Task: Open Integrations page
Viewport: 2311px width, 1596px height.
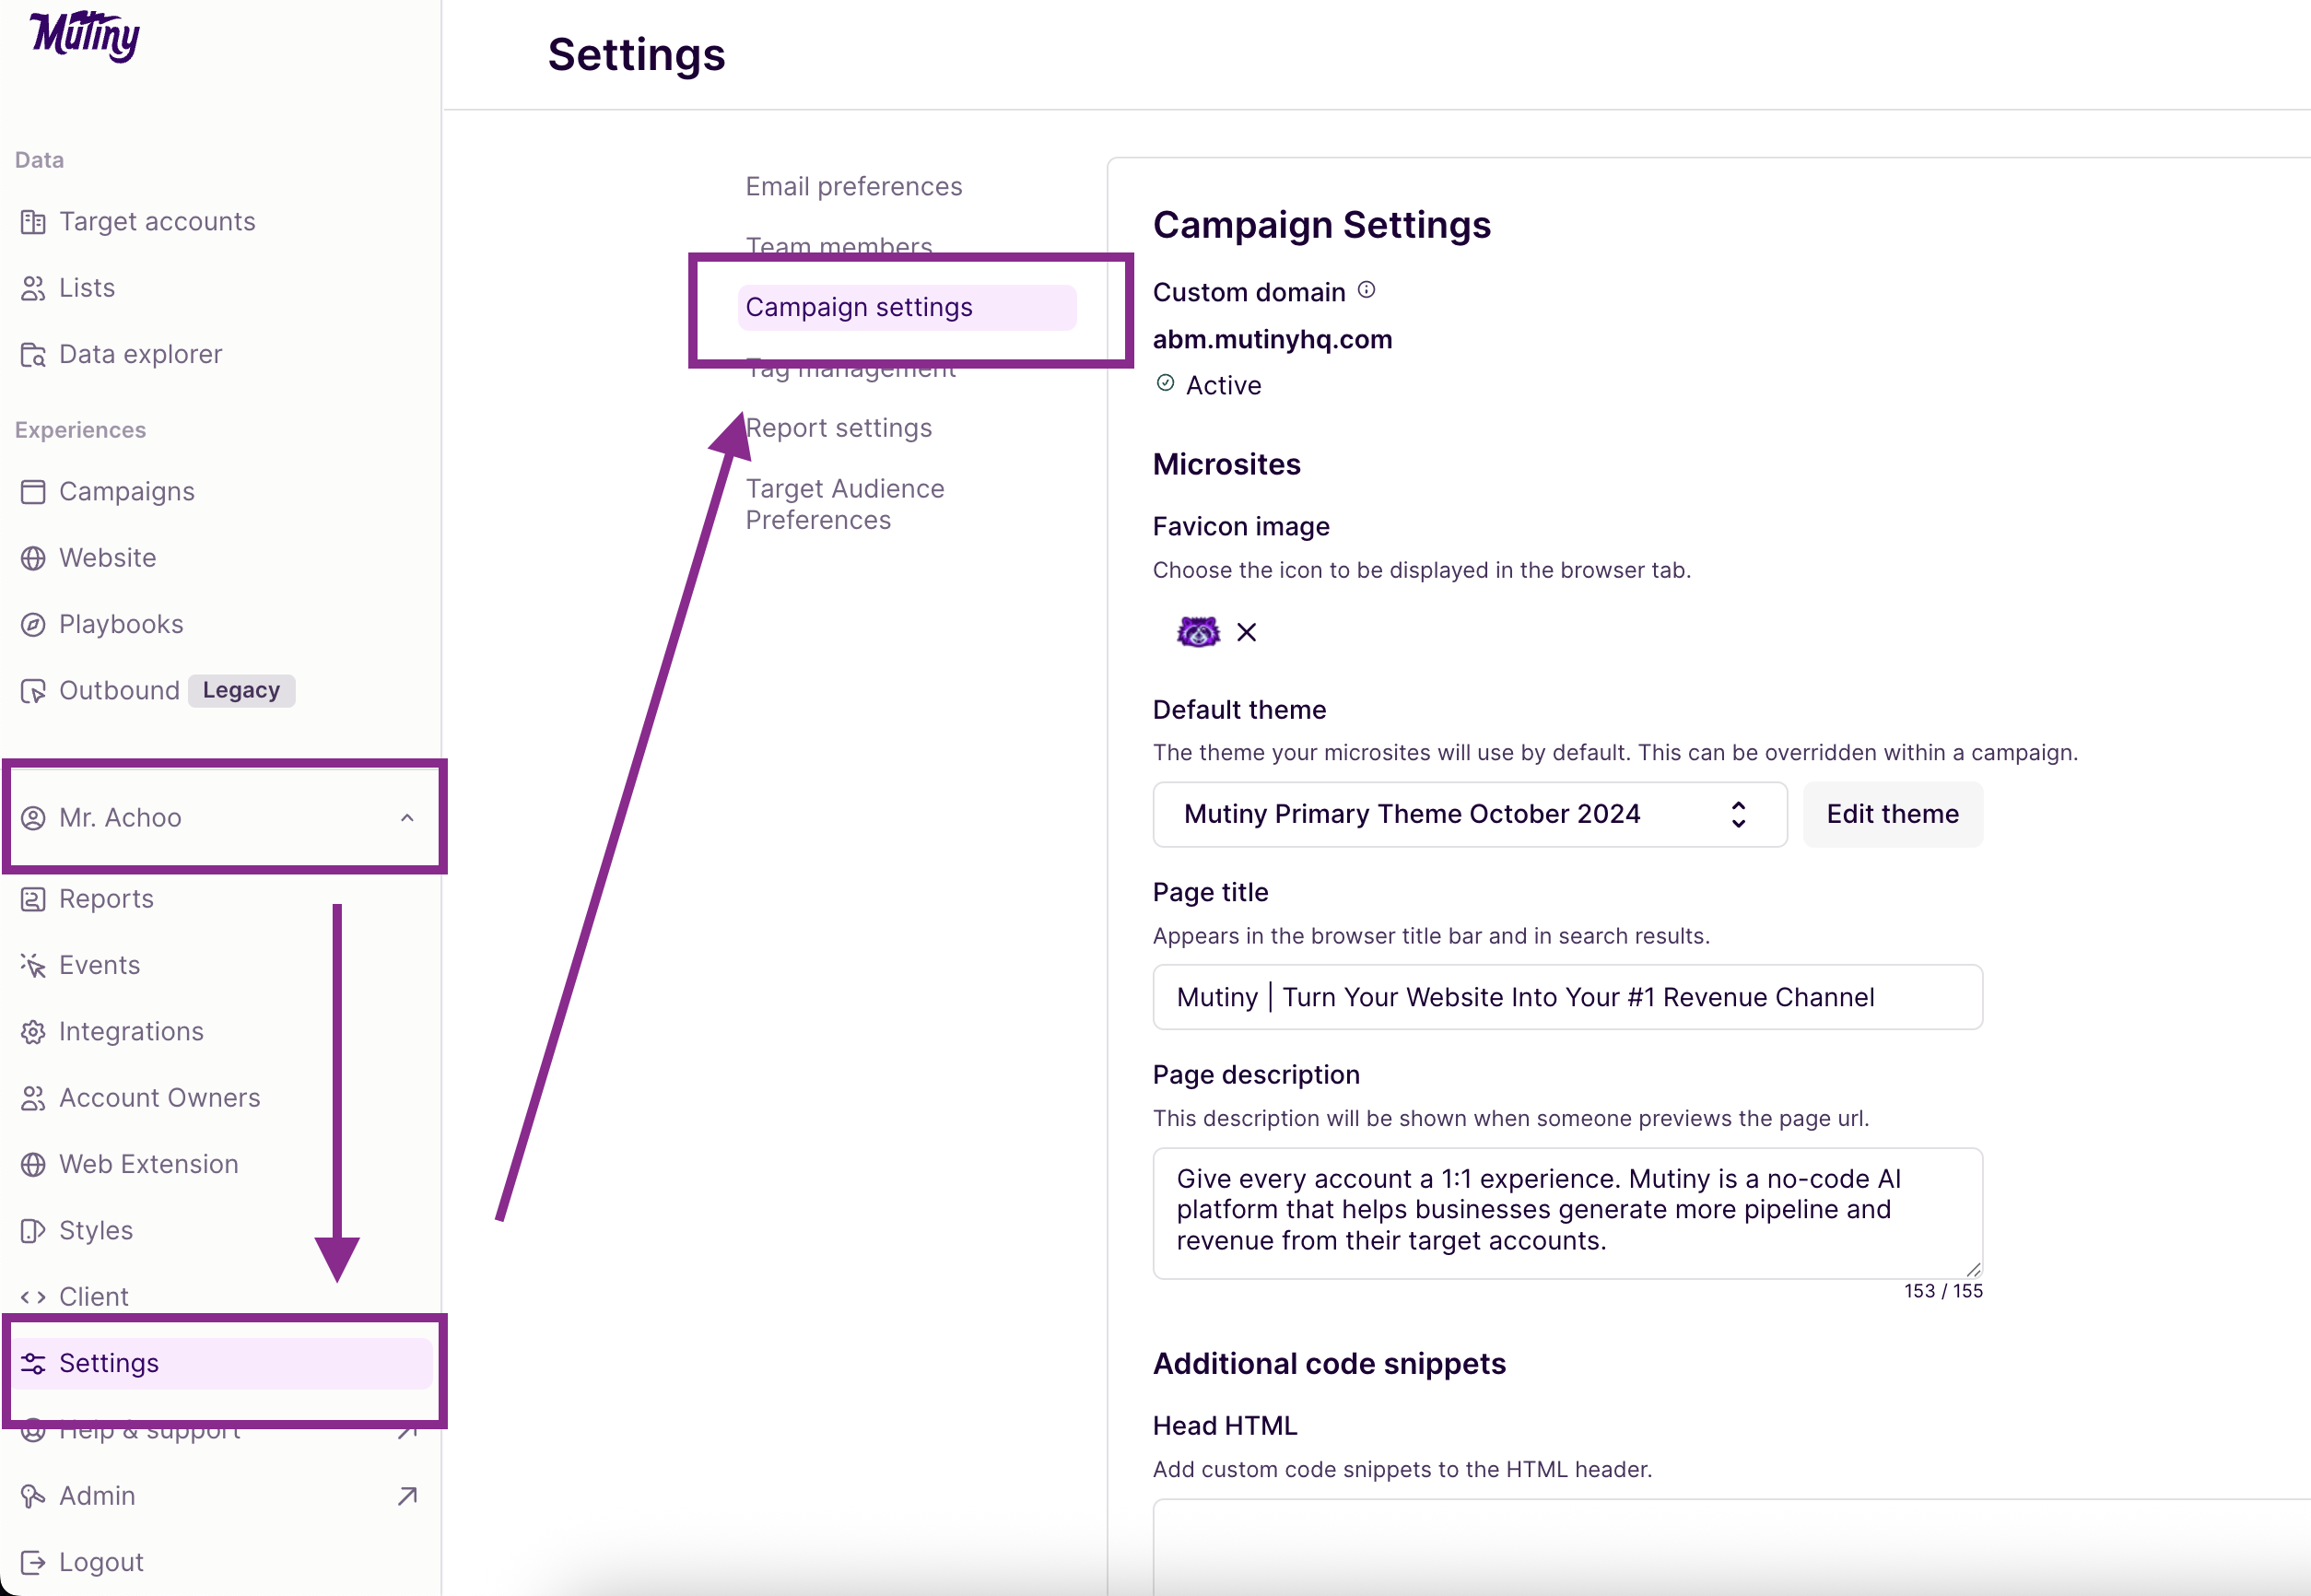Action: point(131,1032)
